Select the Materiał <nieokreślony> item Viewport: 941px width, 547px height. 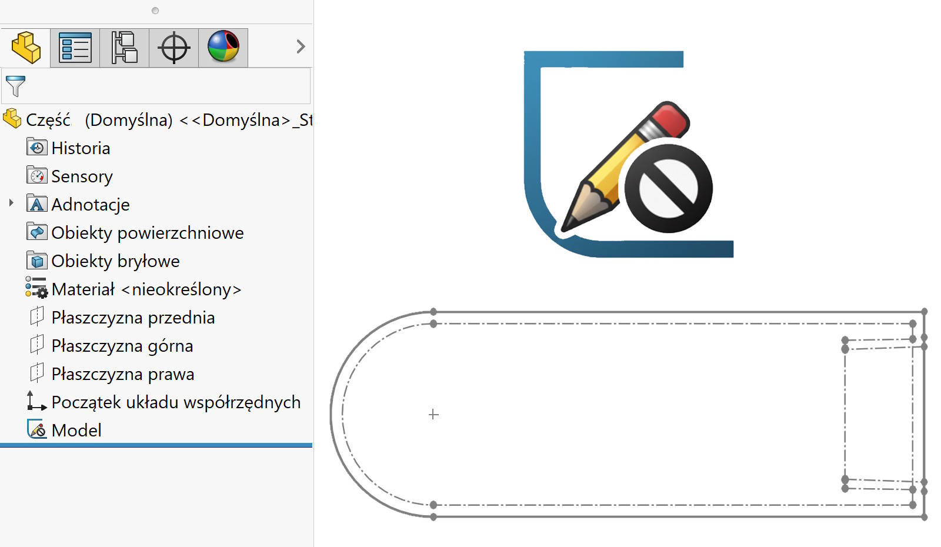point(146,289)
